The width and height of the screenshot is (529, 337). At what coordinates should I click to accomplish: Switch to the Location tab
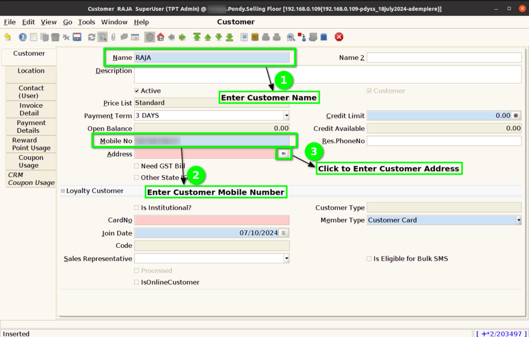[30, 74]
